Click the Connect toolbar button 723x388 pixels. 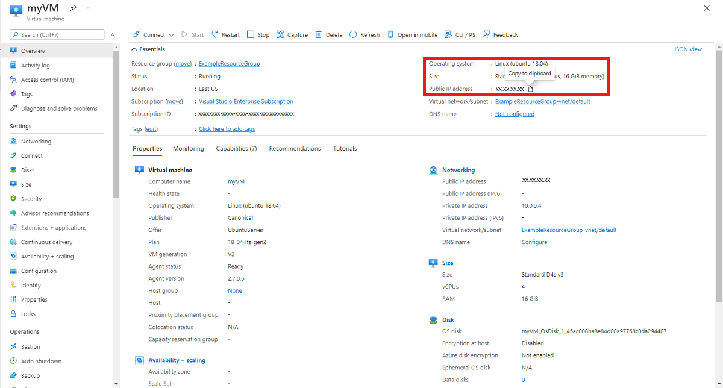click(x=149, y=35)
